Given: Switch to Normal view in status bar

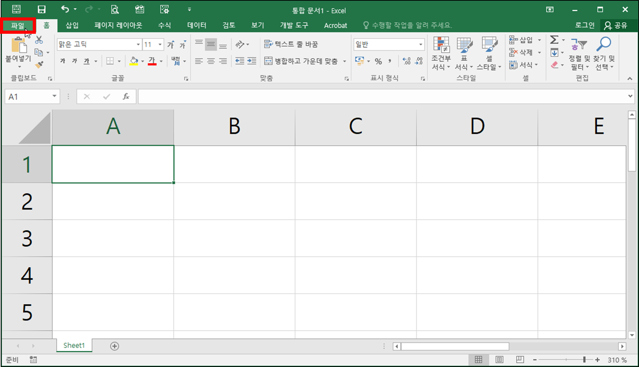Looking at the screenshot, I should [479, 360].
